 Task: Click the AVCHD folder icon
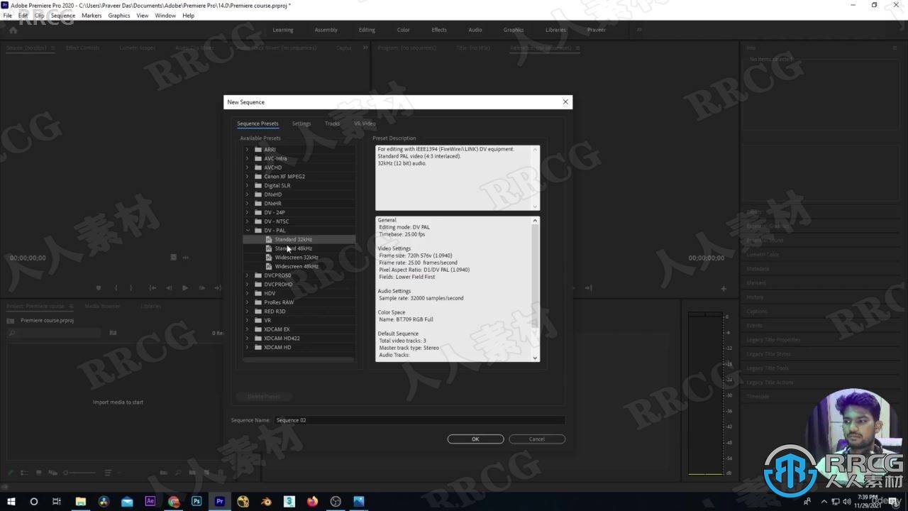pos(258,167)
